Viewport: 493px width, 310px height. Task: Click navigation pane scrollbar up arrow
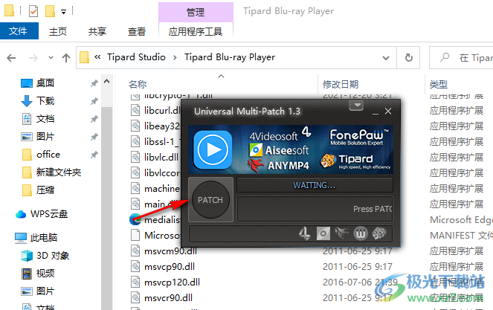tap(107, 82)
